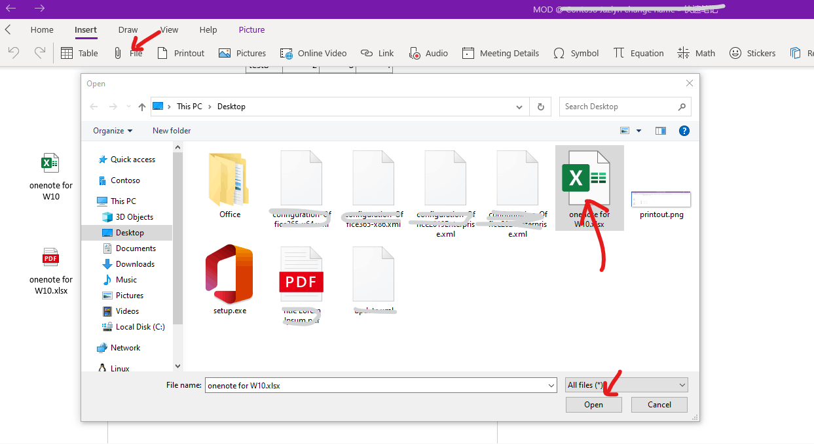Viewport: 814px width, 444px height.
Task: Open the All files type filter dropdown
Action: [627, 385]
